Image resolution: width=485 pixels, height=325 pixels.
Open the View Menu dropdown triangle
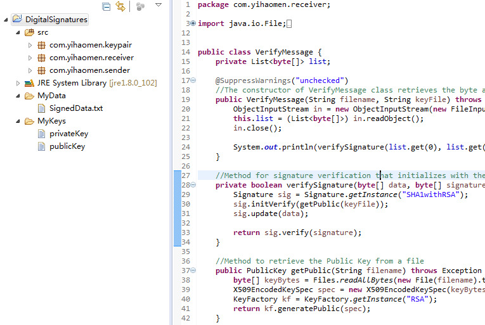[158, 4]
